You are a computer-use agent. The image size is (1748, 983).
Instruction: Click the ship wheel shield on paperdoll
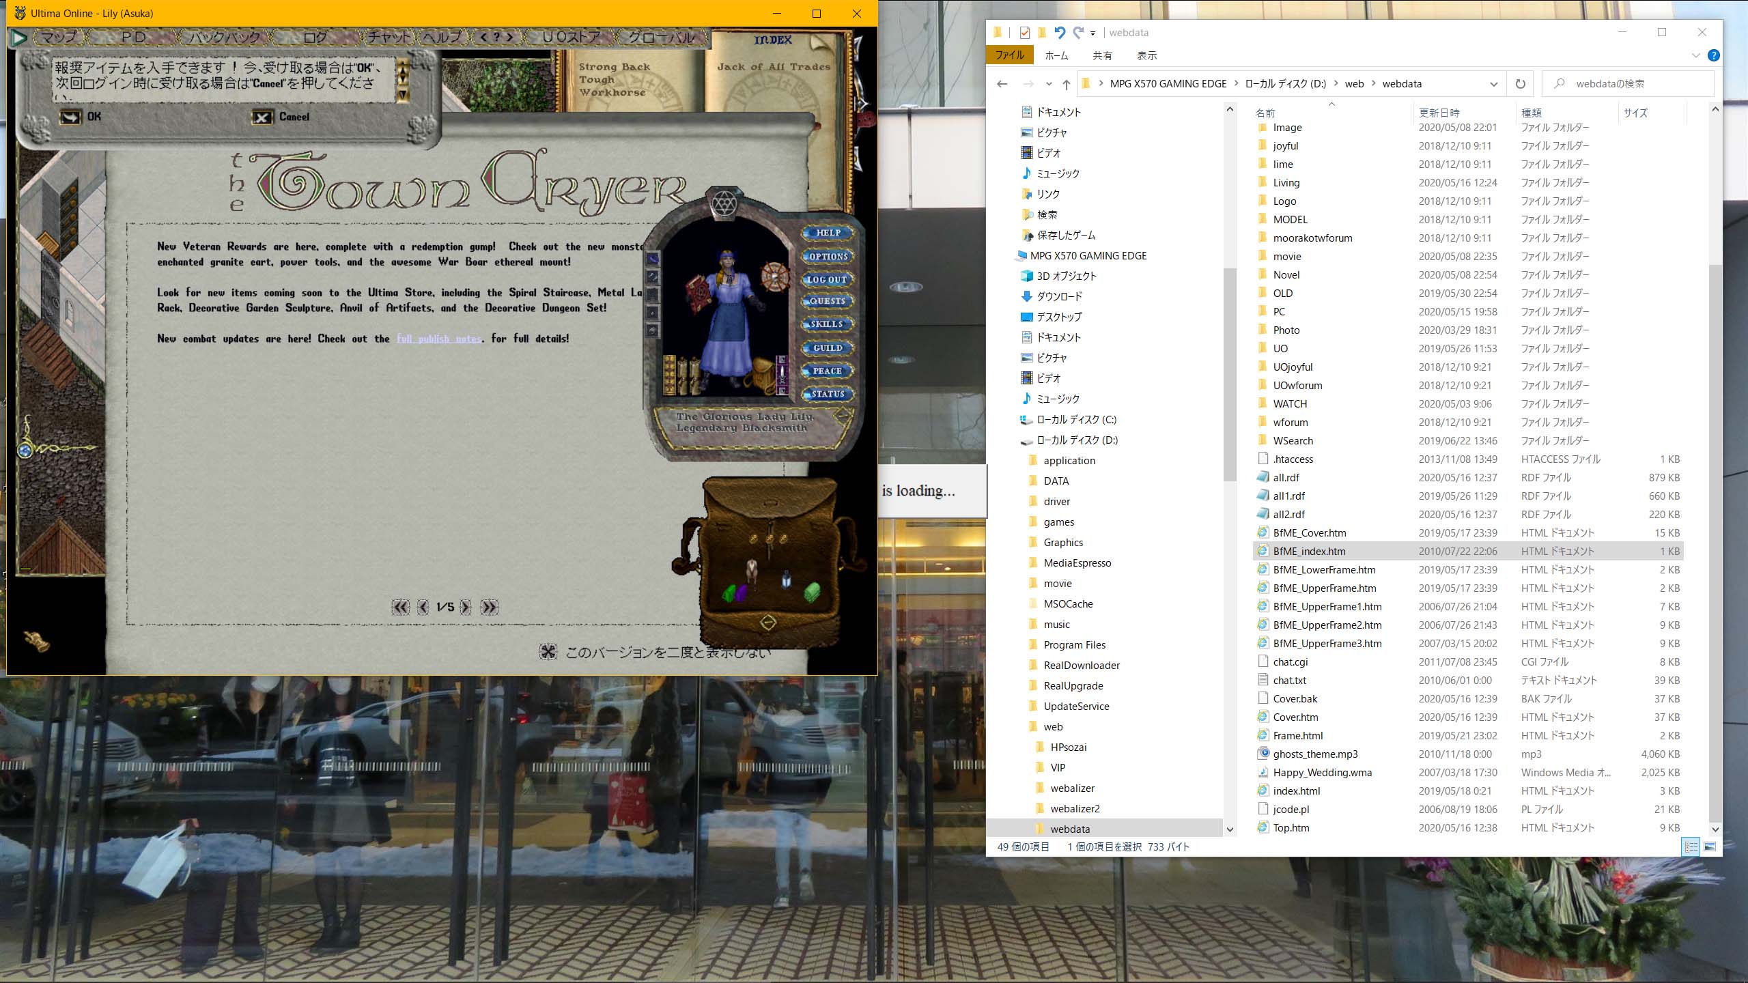774,276
